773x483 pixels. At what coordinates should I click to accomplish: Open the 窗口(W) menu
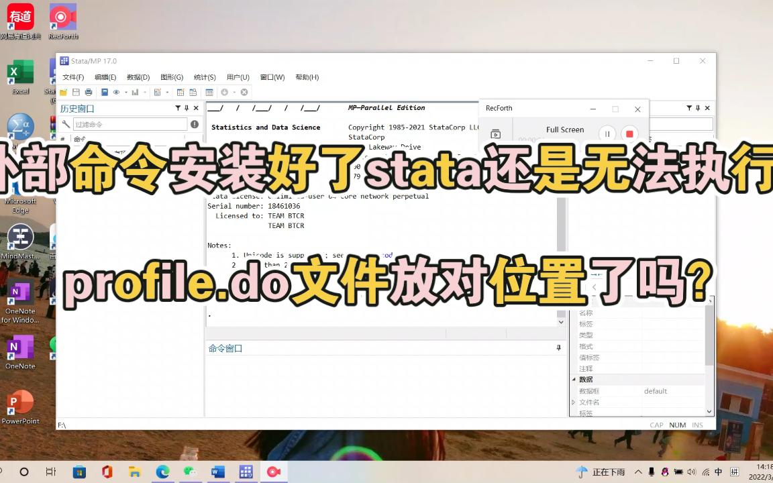(272, 77)
